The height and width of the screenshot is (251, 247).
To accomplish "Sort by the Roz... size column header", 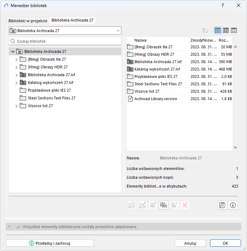I will click(225, 40).
